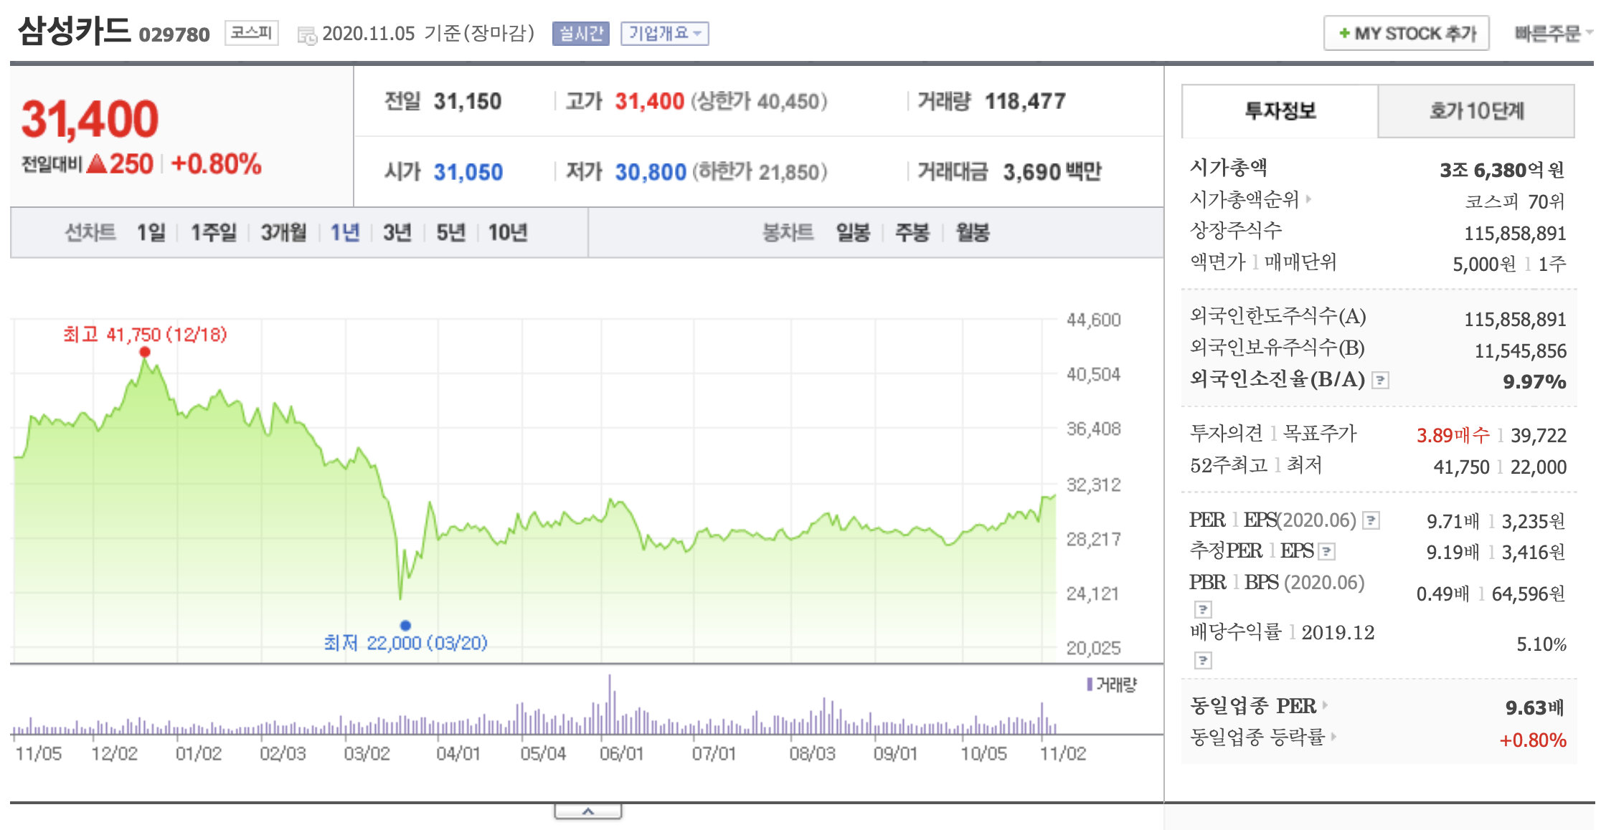1601x830 pixels.
Task: Click help icon under 배당수익률 label
Action: pyautogui.click(x=1203, y=660)
